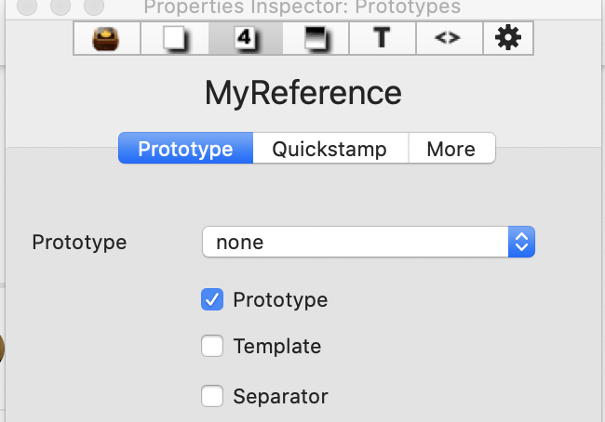This screenshot has height=422, width=605.
Task: Select the Prototype tab
Action: pos(185,149)
